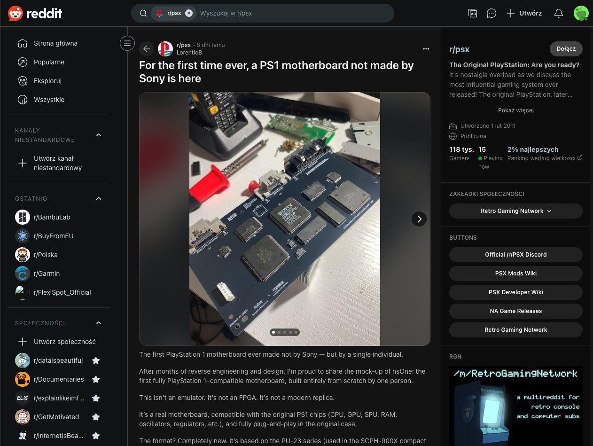Screen dimensions: 593x446
Task: Open Eksploruj from the sidebar
Action: (x=47, y=81)
